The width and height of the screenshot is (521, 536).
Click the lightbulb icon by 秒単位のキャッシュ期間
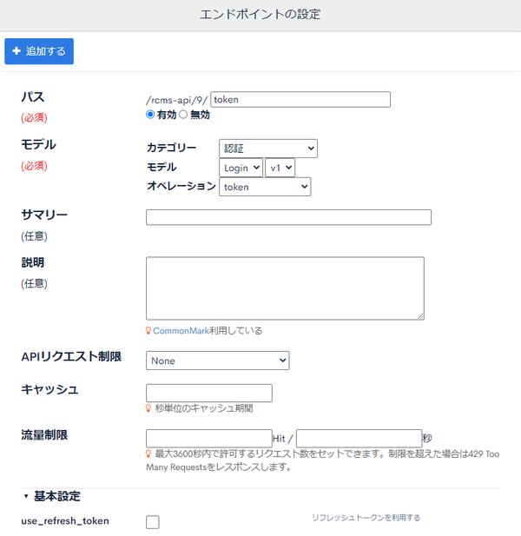(x=148, y=408)
